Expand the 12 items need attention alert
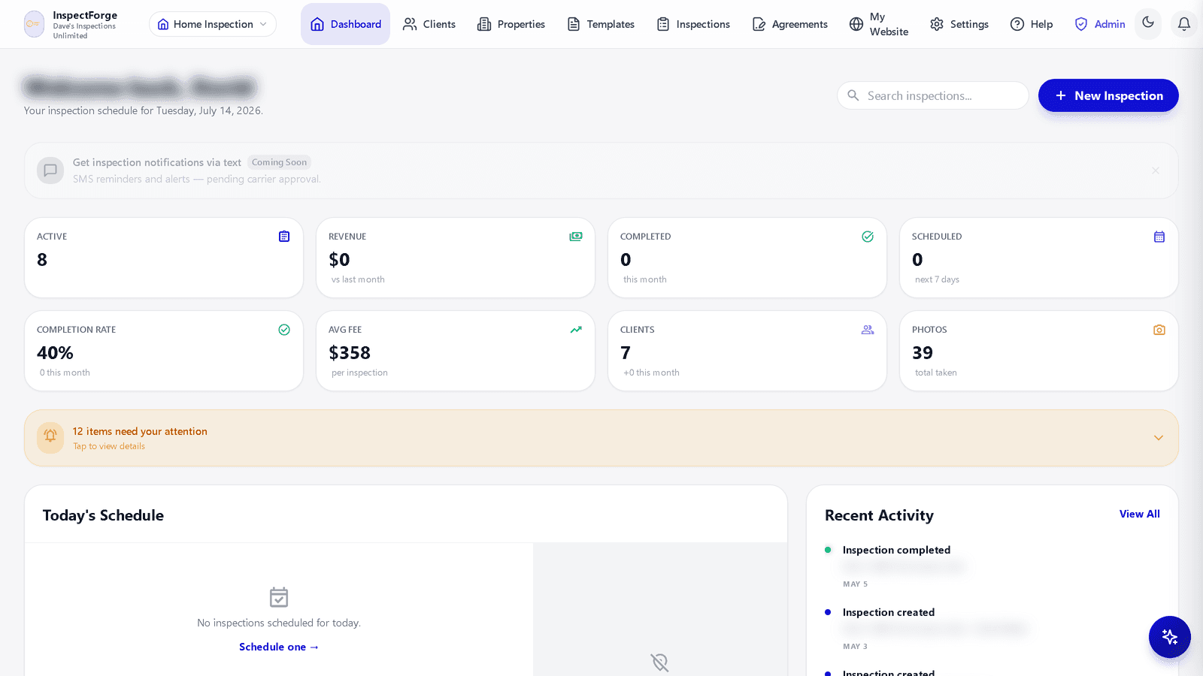 (601, 438)
